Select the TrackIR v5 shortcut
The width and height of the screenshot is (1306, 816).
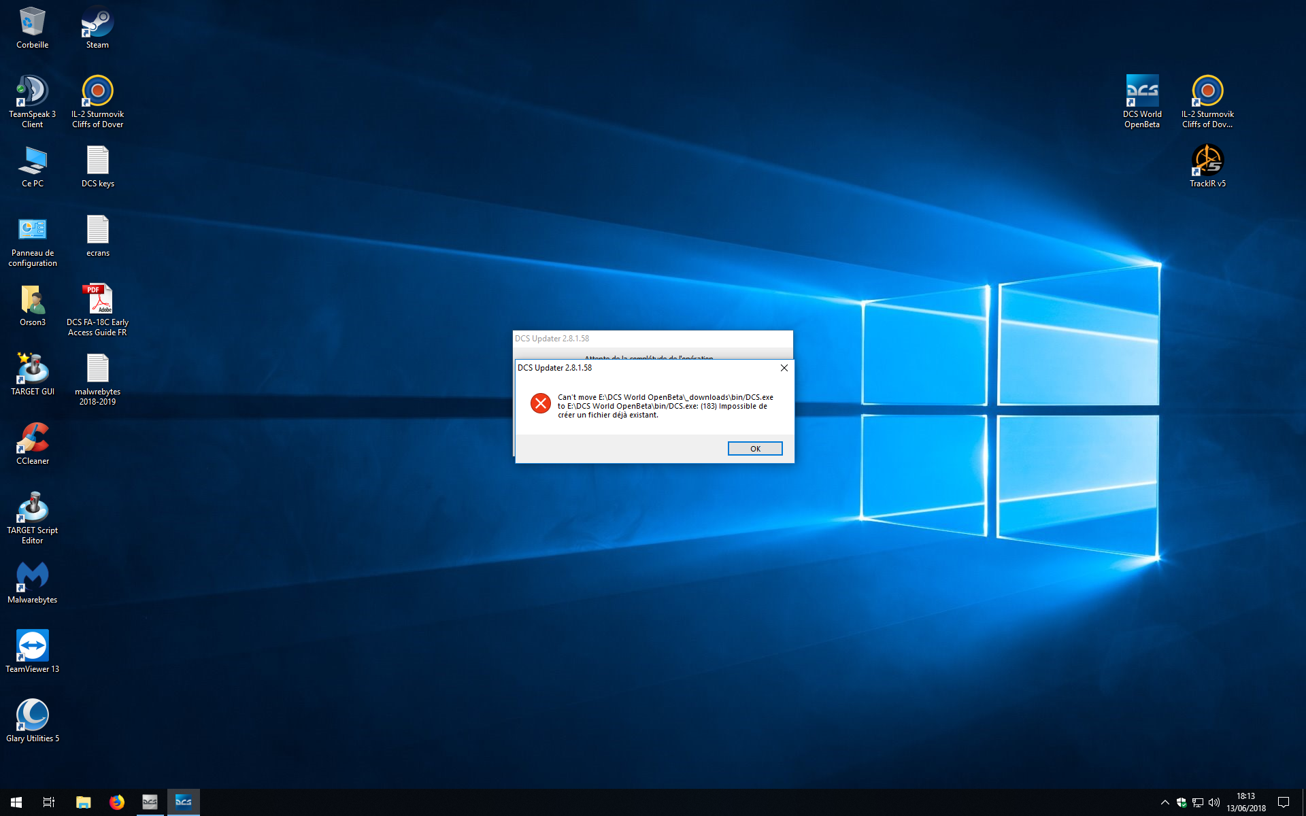pos(1207,167)
